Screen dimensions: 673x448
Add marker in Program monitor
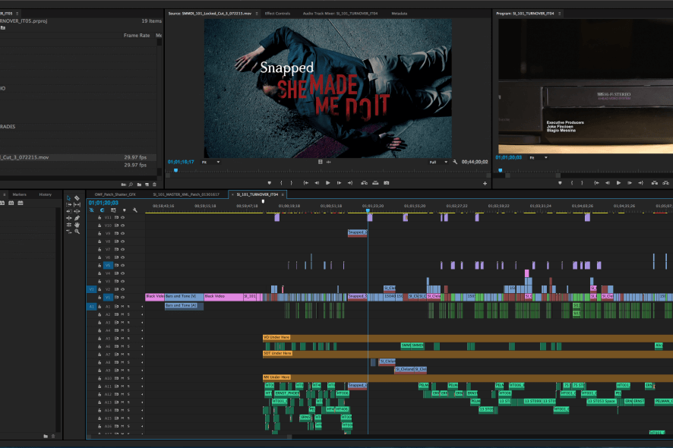pos(560,183)
